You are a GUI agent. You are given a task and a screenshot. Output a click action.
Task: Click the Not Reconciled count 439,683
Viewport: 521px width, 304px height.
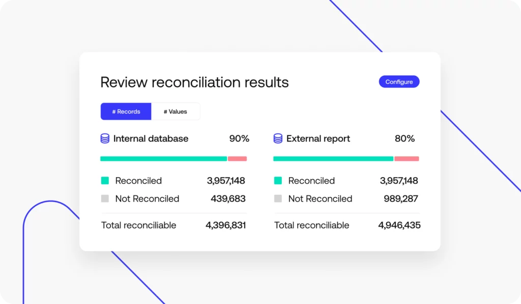pyautogui.click(x=228, y=199)
